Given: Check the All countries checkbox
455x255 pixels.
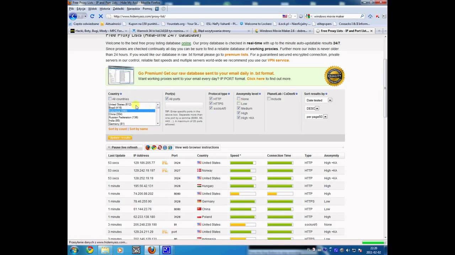Looking at the screenshot, I should point(110,99).
